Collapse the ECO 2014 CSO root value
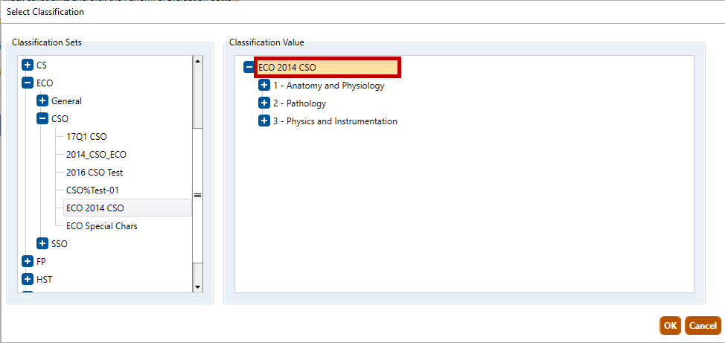725x343 pixels. pyautogui.click(x=249, y=68)
